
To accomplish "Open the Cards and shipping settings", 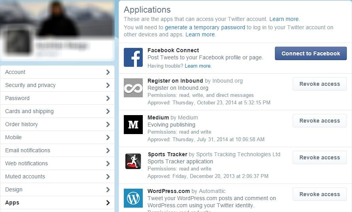I will 57,111.
